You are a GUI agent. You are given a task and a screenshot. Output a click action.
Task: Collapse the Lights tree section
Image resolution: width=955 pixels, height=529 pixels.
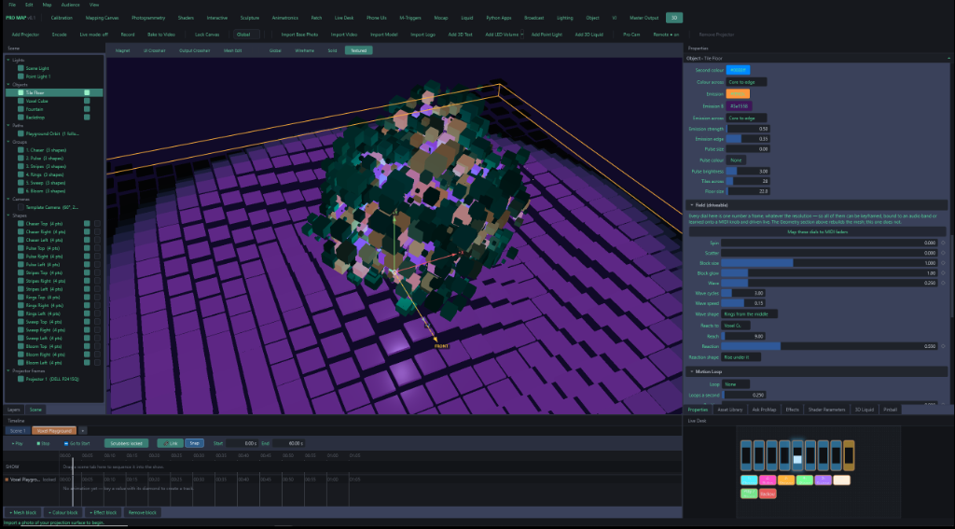pyautogui.click(x=8, y=61)
